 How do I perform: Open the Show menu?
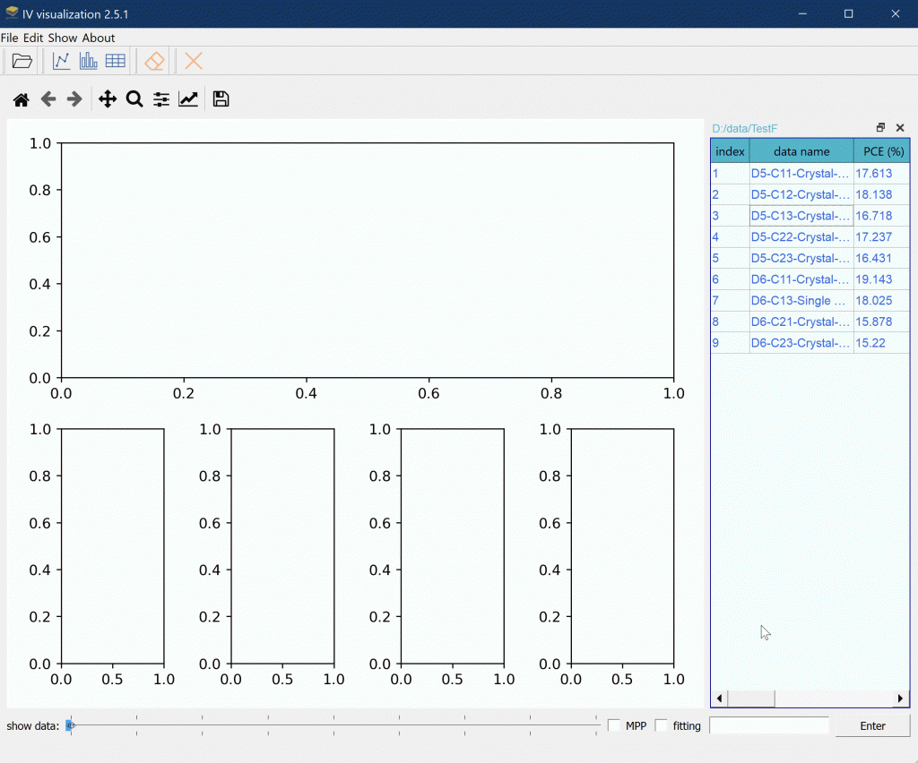[63, 38]
